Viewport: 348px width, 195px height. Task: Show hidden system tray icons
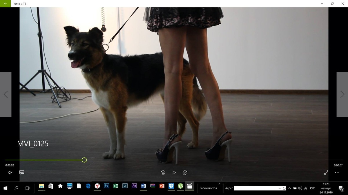(289, 188)
